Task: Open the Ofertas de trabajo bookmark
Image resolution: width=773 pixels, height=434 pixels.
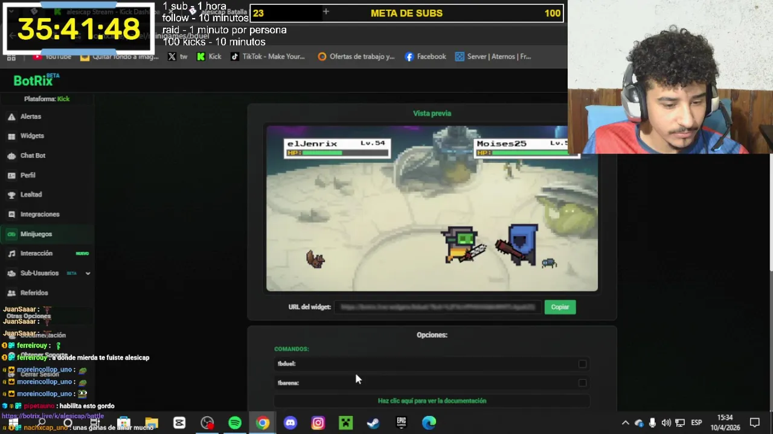Action: coord(356,57)
